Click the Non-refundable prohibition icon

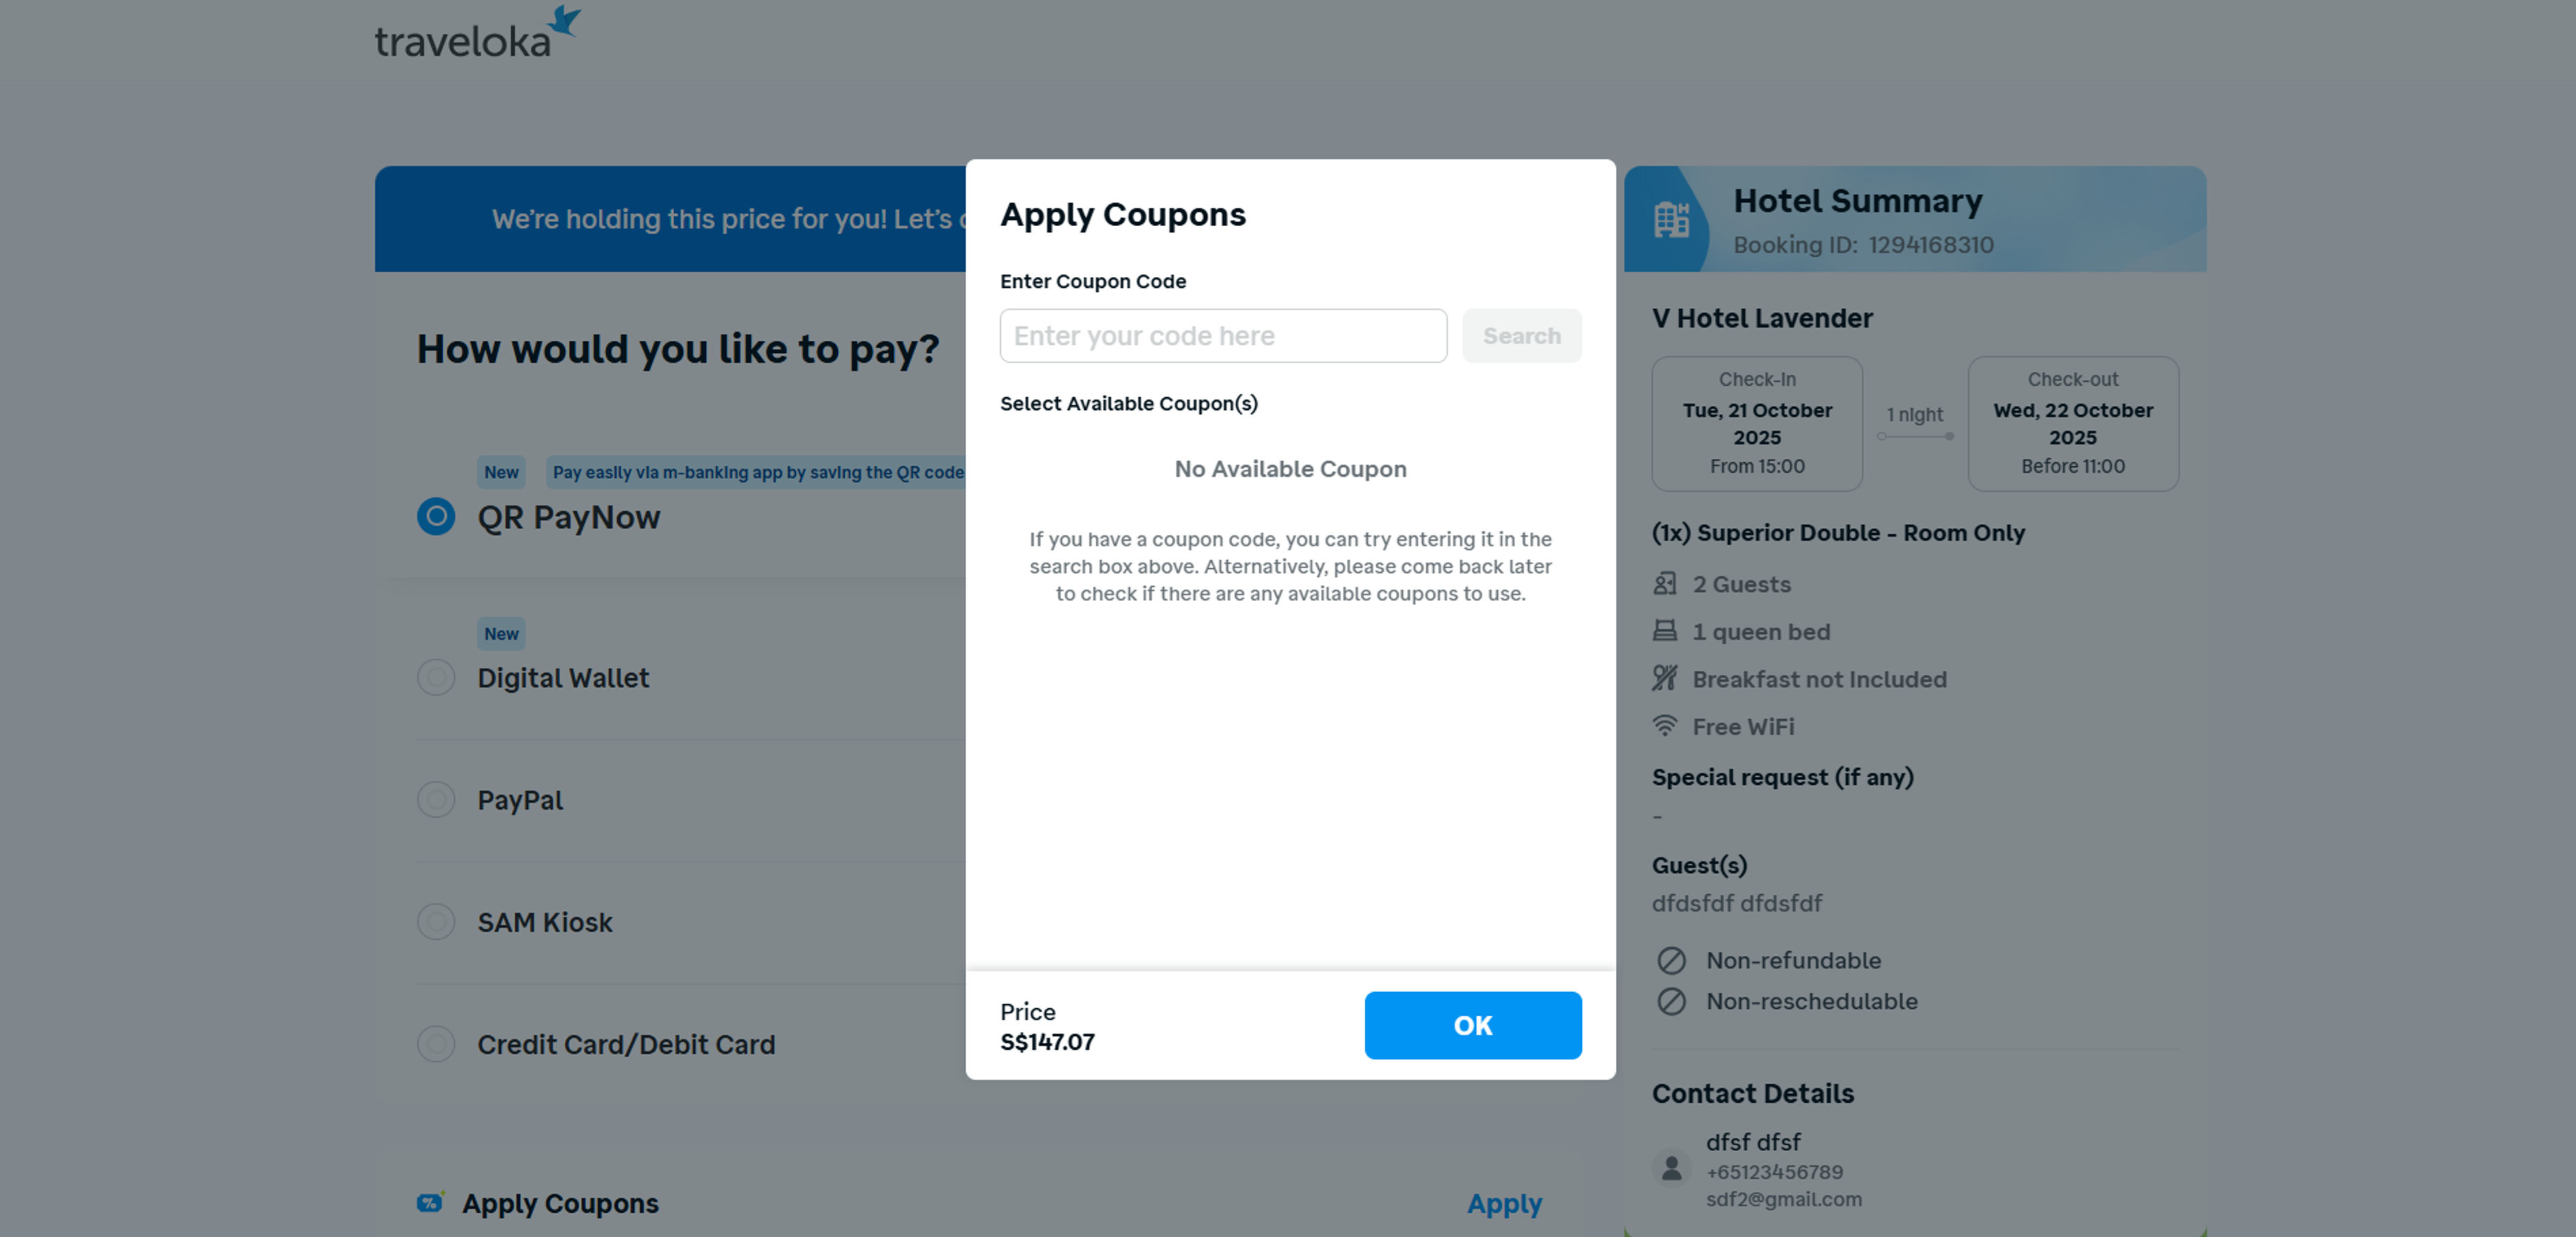[x=1671, y=960]
